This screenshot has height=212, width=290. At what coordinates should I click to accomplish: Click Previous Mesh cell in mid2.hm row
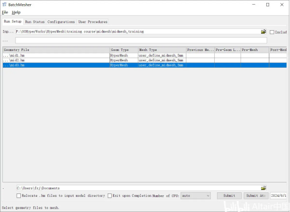pos(200,60)
